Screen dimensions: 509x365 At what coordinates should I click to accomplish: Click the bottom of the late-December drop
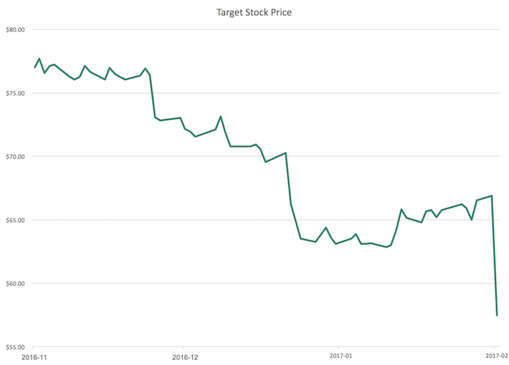[301, 238]
